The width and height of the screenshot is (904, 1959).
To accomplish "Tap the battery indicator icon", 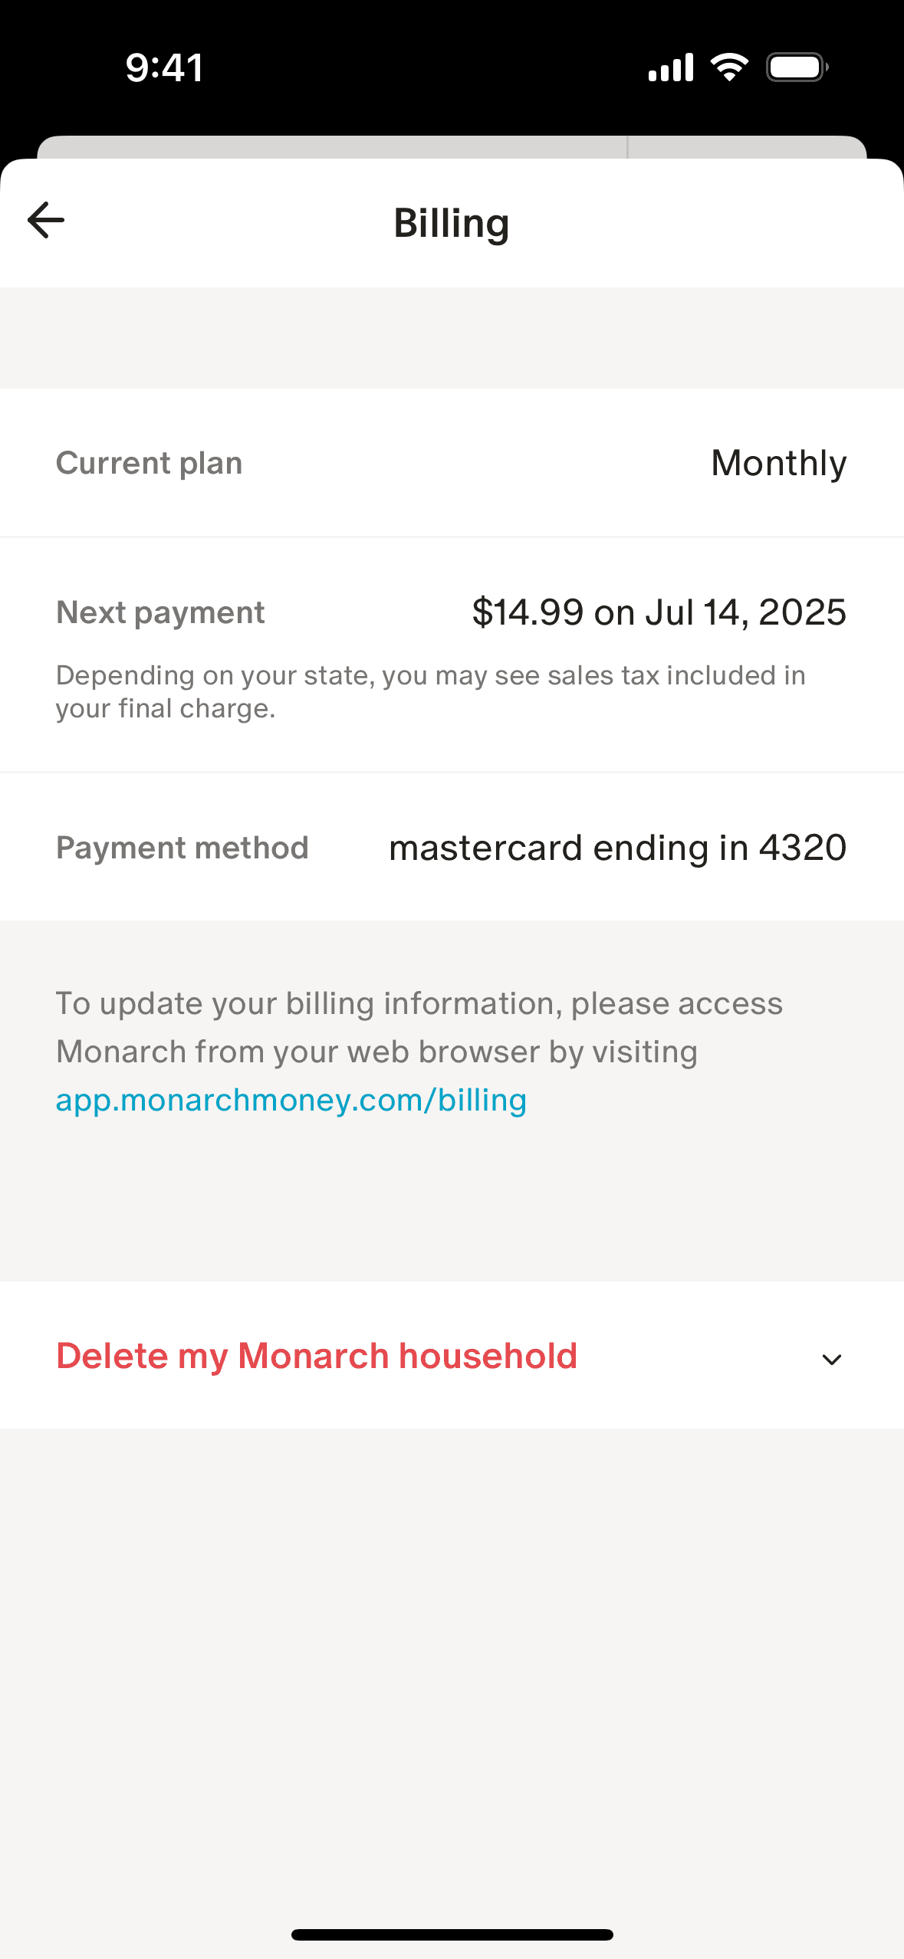I will 797,67.
